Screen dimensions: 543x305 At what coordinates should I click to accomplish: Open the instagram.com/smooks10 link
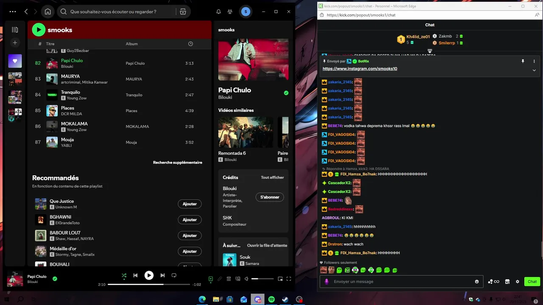pyautogui.click(x=360, y=69)
